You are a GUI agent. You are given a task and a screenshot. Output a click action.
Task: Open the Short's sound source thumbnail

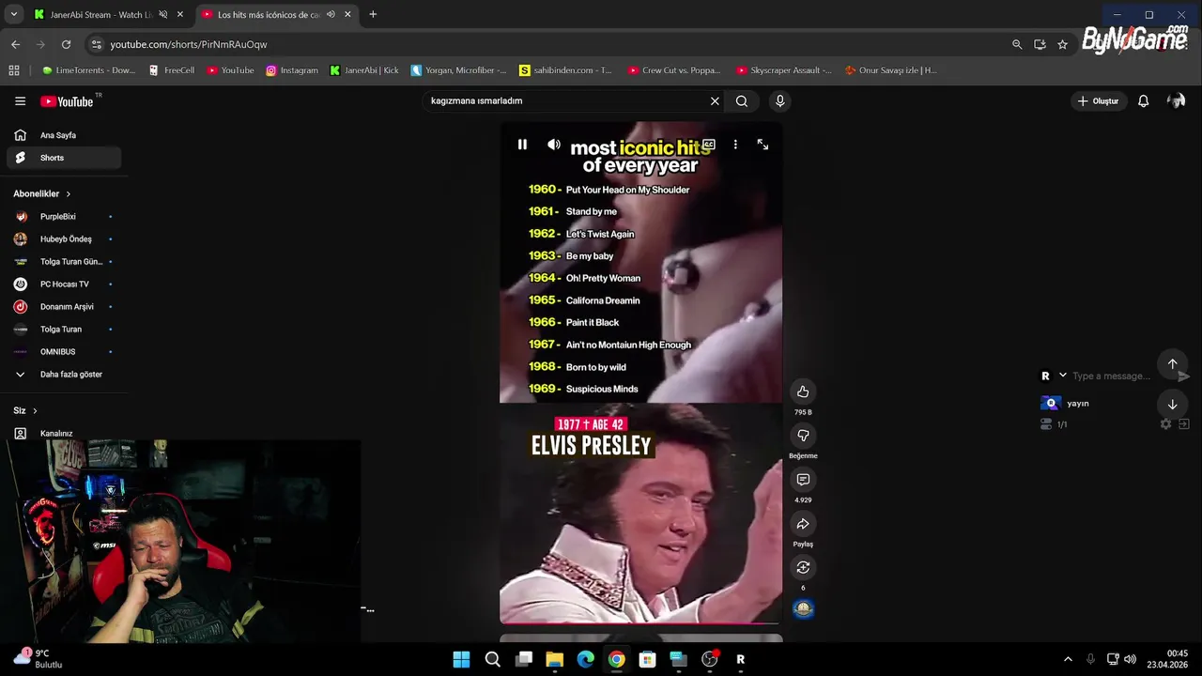pyautogui.click(x=803, y=609)
